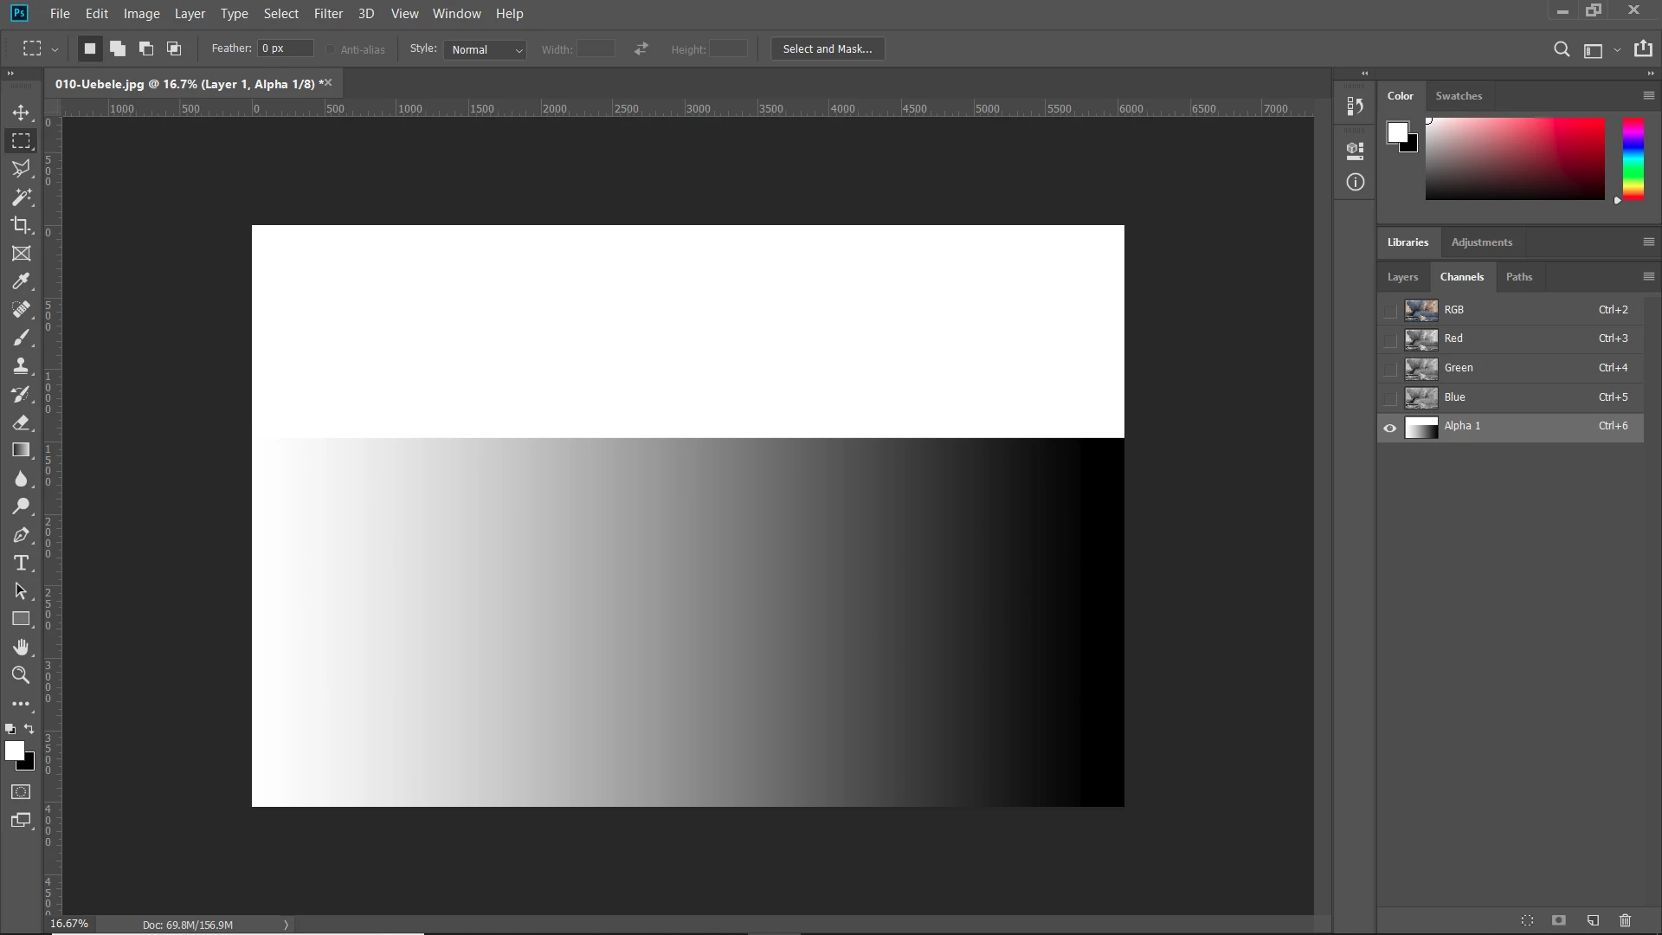Pick the Eyedropper tool
1662x935 pixels.
(x=21, y=281)
